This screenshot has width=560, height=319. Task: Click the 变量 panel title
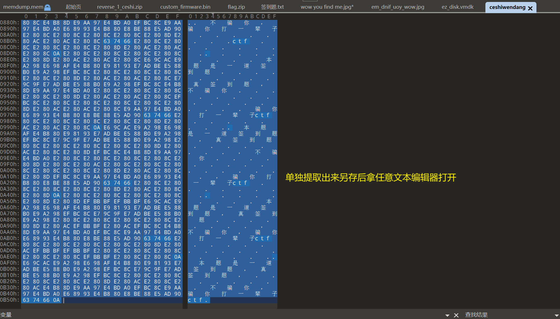click(x=6, y=315)
